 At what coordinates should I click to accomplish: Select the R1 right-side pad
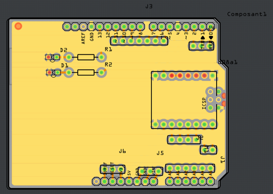point(101,57)
